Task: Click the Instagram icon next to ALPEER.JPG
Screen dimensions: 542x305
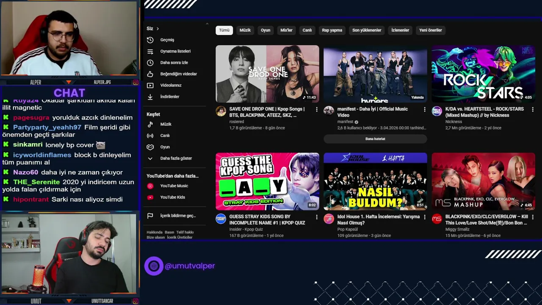Action: point(135,82)
